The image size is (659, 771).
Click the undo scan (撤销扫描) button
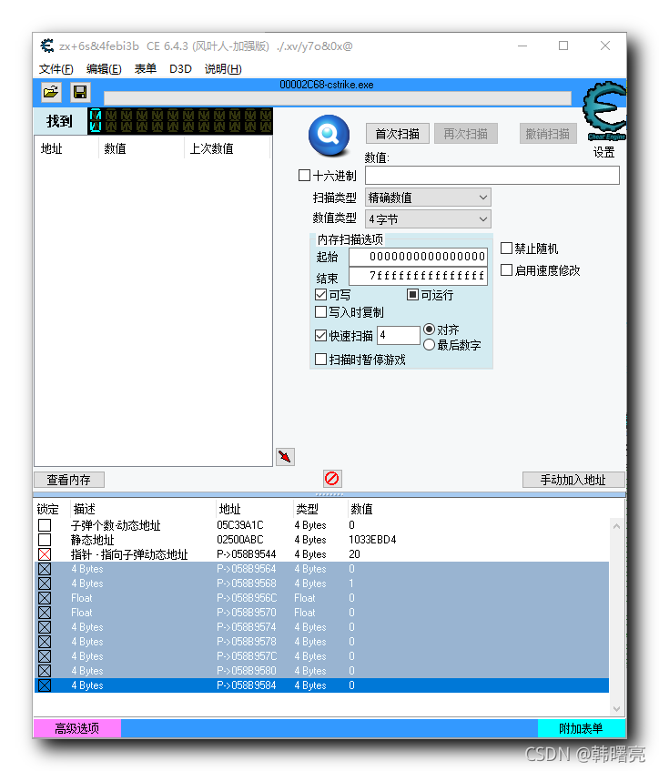[548, 133]
